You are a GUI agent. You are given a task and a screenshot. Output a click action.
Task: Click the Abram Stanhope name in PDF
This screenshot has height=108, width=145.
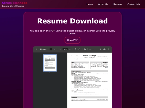(x=89, y=56)
